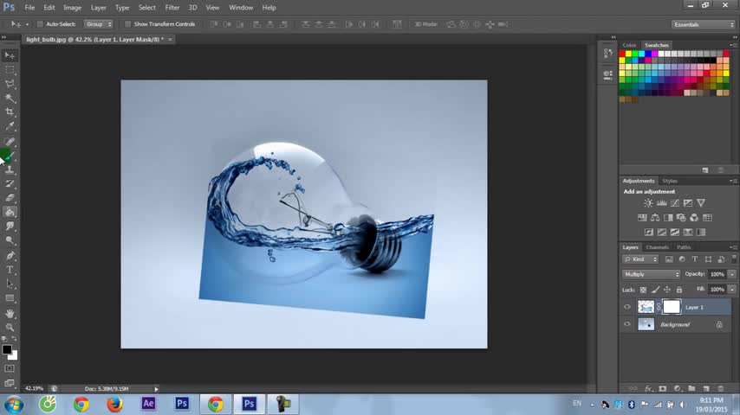Select the Eyedropper tool
Viewport: 740px width, 415px height.
click(x=10, y=126)
